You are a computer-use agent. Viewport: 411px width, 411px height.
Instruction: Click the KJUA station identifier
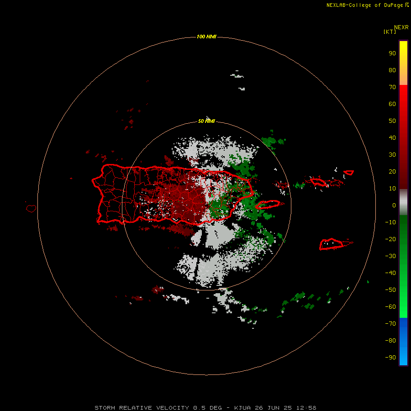(x=242, y=408)
